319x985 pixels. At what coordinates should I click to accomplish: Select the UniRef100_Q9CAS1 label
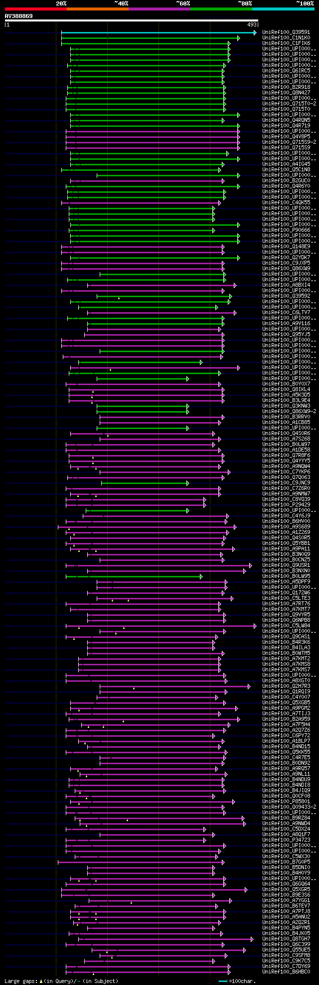(x=286, y=637)
